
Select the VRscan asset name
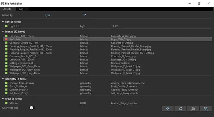tap(14, 103)
